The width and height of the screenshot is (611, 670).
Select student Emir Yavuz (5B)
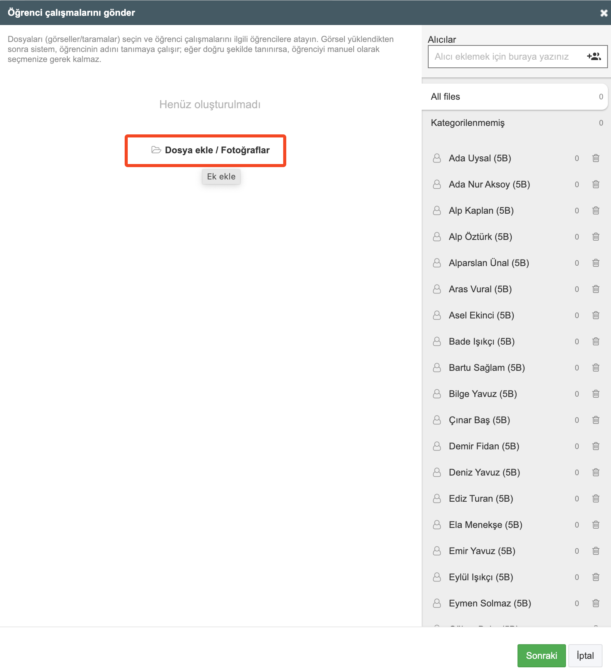[516, 551]
